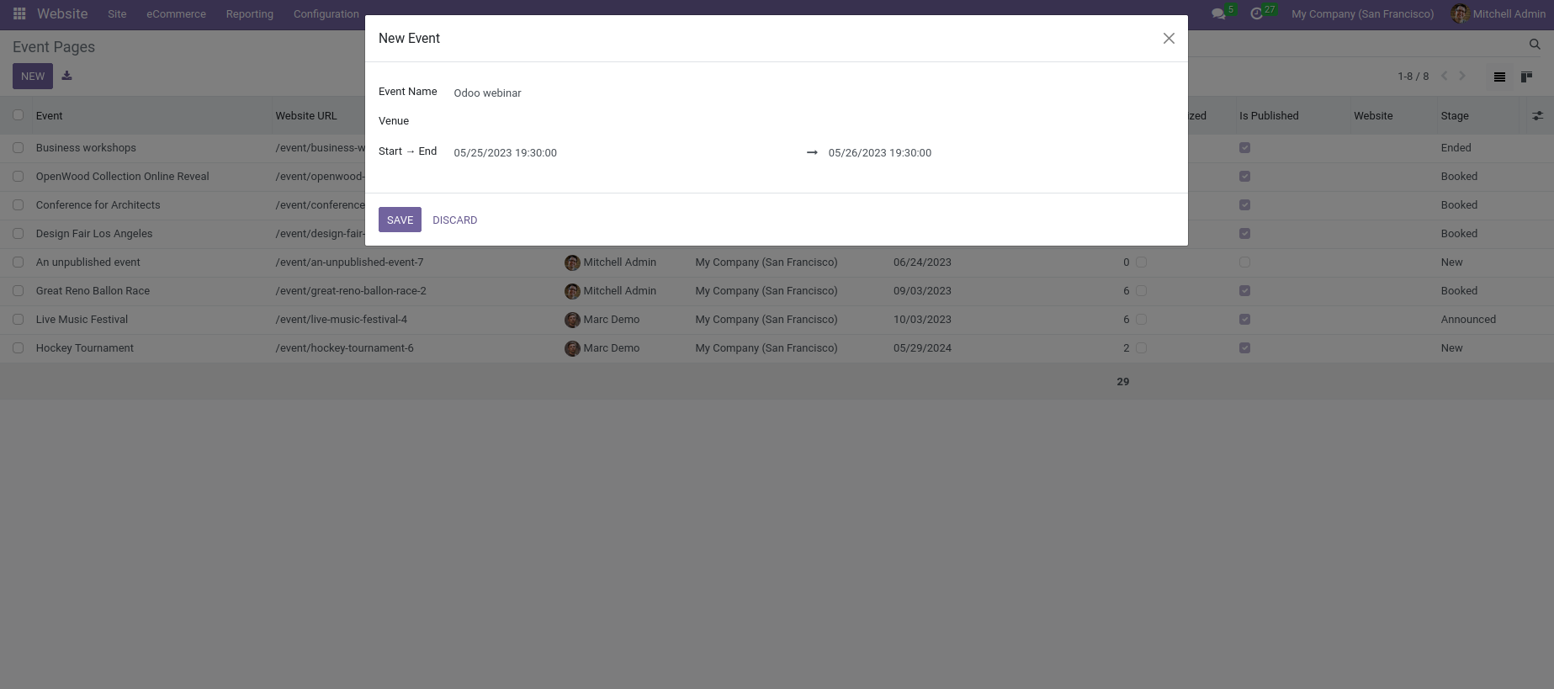Edit the end date 05/26/2023 19:30:00

point(1001,153)
